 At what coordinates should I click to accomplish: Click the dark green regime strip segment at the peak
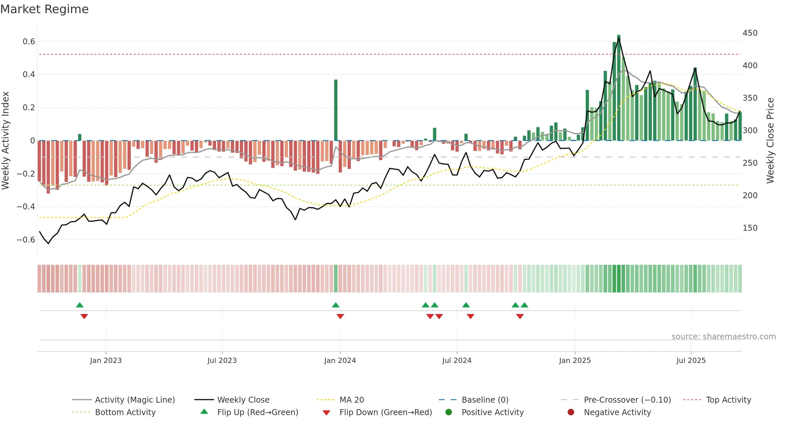(x=619, y=279)
